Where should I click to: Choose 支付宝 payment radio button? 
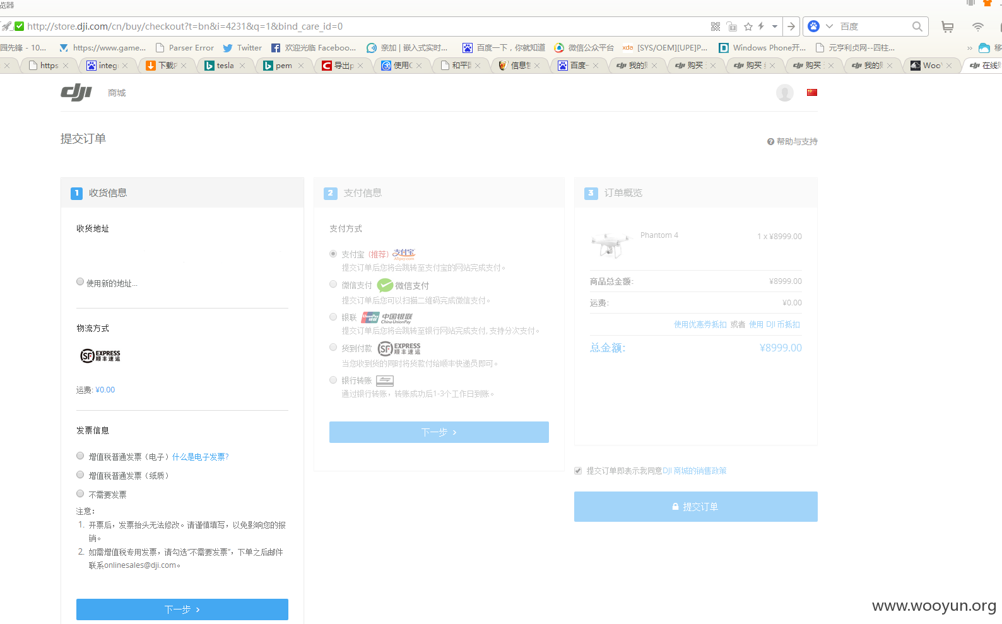(x=333, y=254)
